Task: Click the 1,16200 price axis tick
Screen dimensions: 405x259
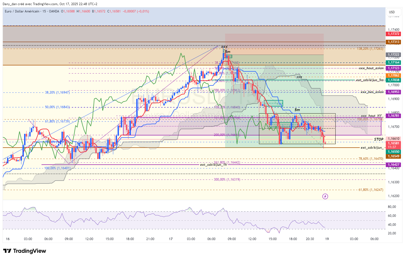Action: 393,196
